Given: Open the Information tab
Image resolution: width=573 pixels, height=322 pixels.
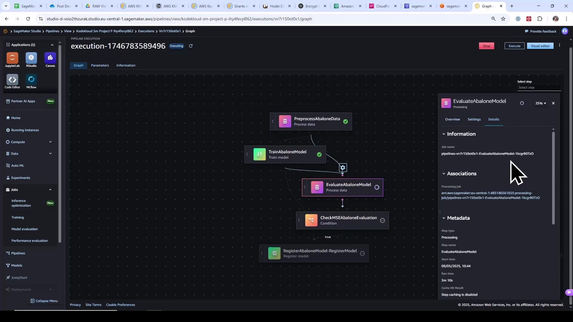Looking at the screenshot, I should pyautogui.click(x=126, y=65).
